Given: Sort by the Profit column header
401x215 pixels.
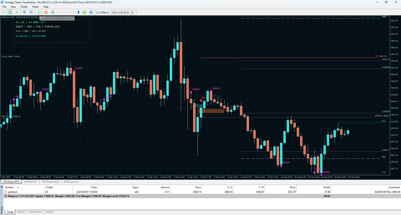Looking at the screenshot, I should point(314,187).
